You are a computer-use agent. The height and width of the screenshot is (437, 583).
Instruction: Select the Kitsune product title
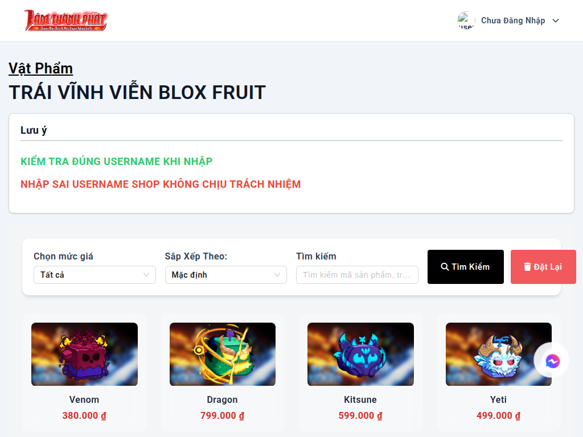coord(360,400)
